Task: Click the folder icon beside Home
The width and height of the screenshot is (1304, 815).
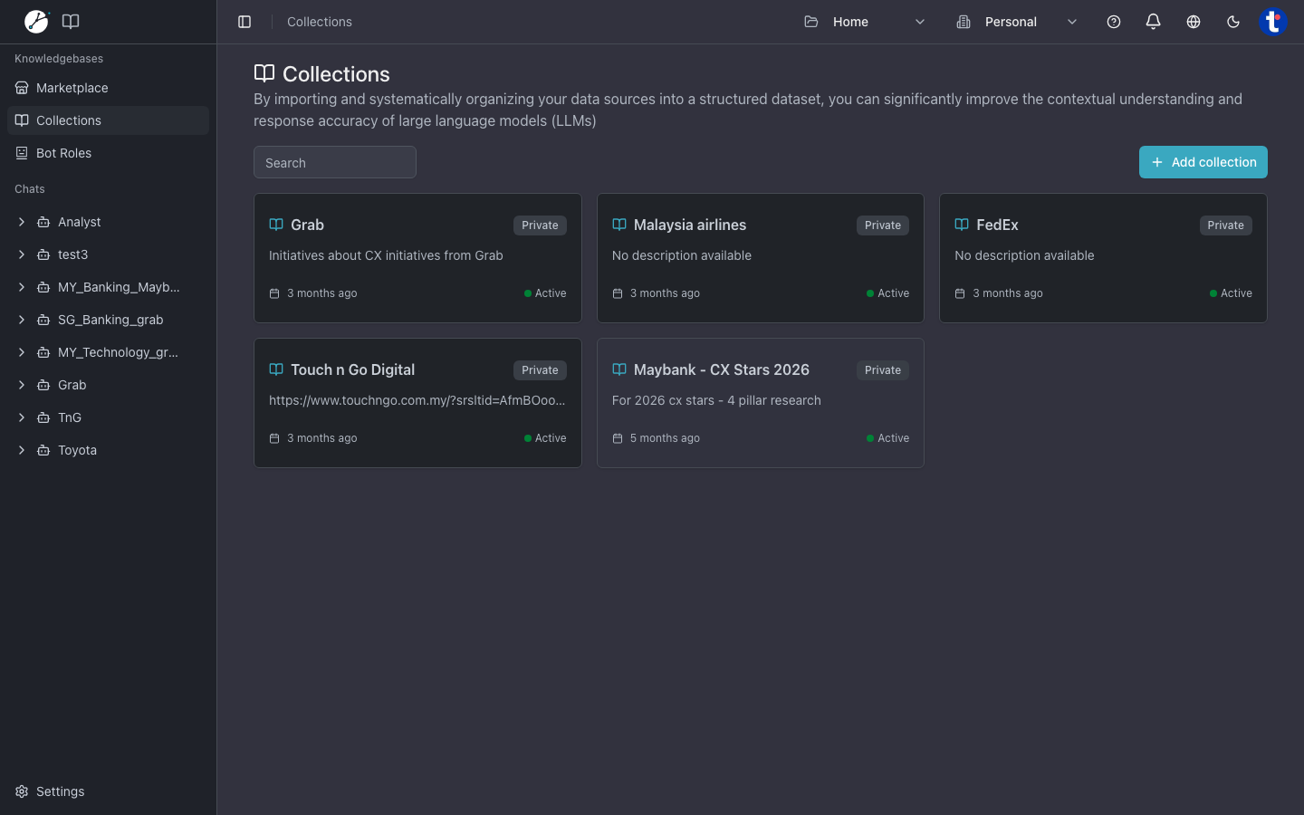Action: click(811, 22)
